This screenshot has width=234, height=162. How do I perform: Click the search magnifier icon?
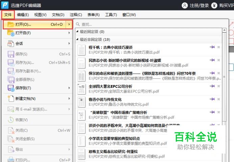pos(78,24)
